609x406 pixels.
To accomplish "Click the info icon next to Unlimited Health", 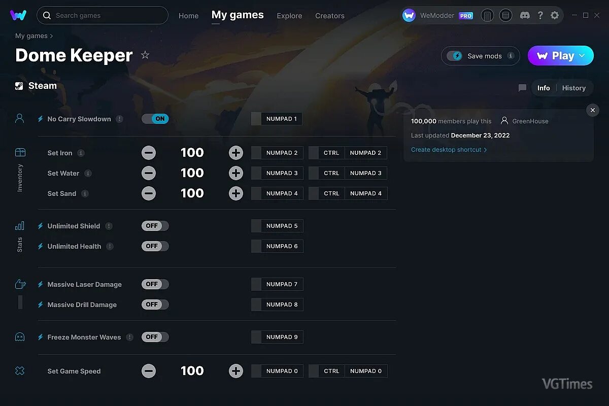I will pyautogui.click(x=110, y=246).
